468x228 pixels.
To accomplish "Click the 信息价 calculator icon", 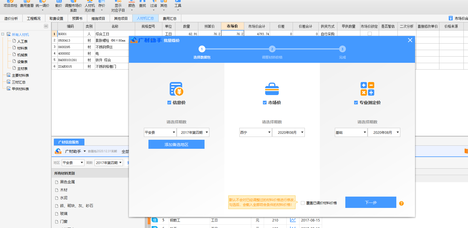I will click(176, 89).
